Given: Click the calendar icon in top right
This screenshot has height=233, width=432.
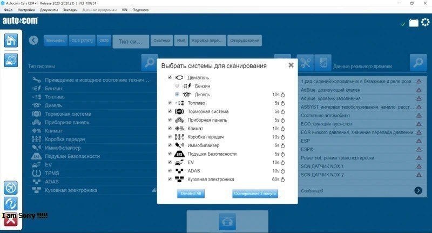Looking at the screenshot, I should [414, 23].
